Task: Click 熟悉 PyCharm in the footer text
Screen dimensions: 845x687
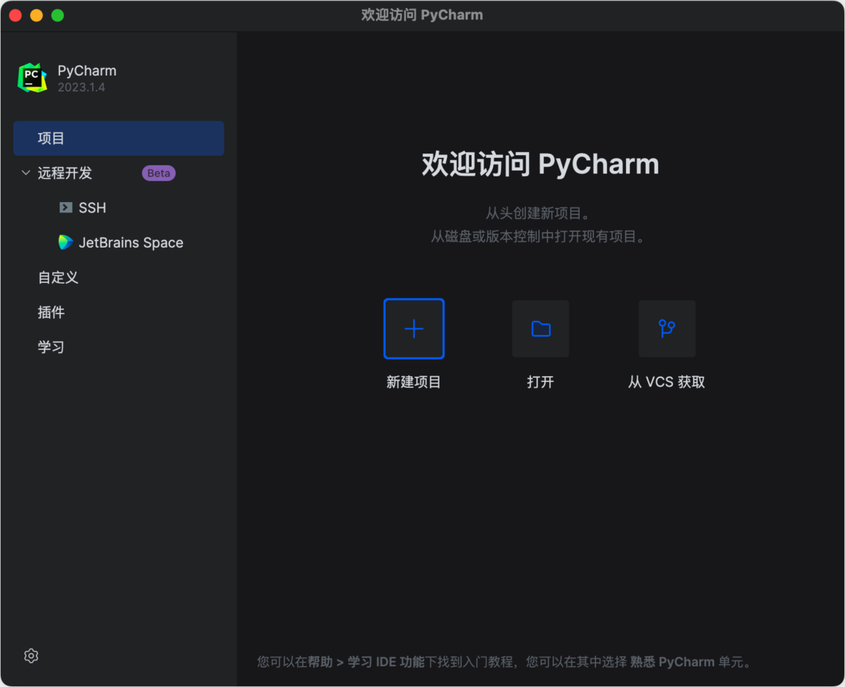Action: pyautogui.click(x=671, y=661)
